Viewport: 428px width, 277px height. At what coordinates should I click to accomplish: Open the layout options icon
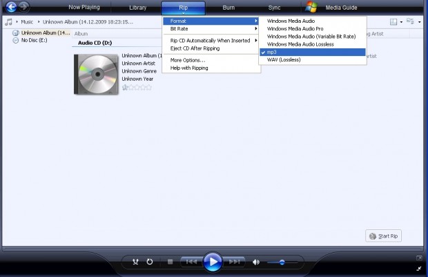393,22
